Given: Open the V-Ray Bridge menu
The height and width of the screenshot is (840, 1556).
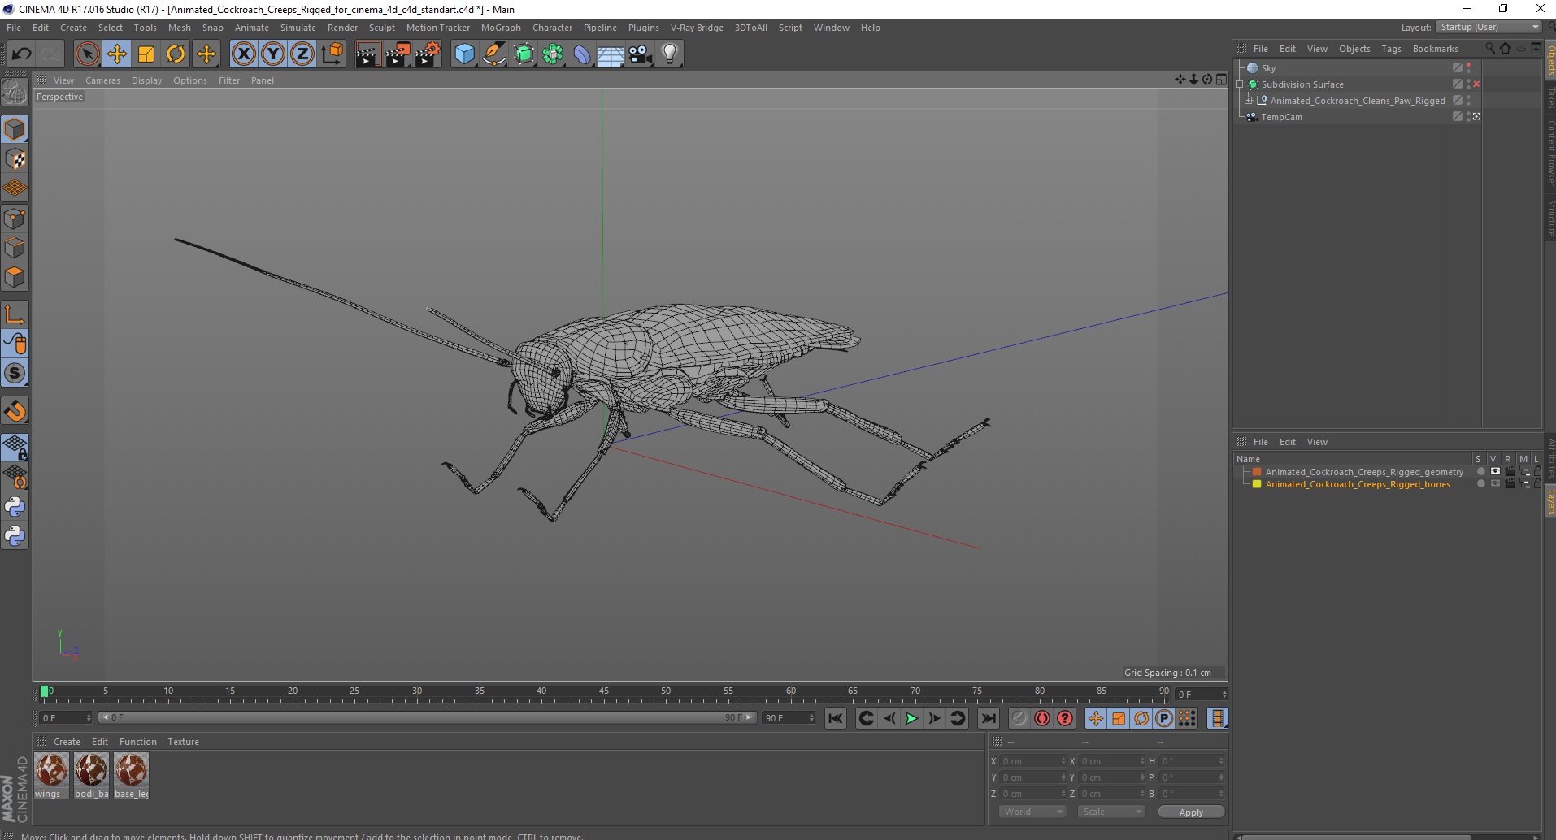Looking at the screenshot, I should 697,28.
